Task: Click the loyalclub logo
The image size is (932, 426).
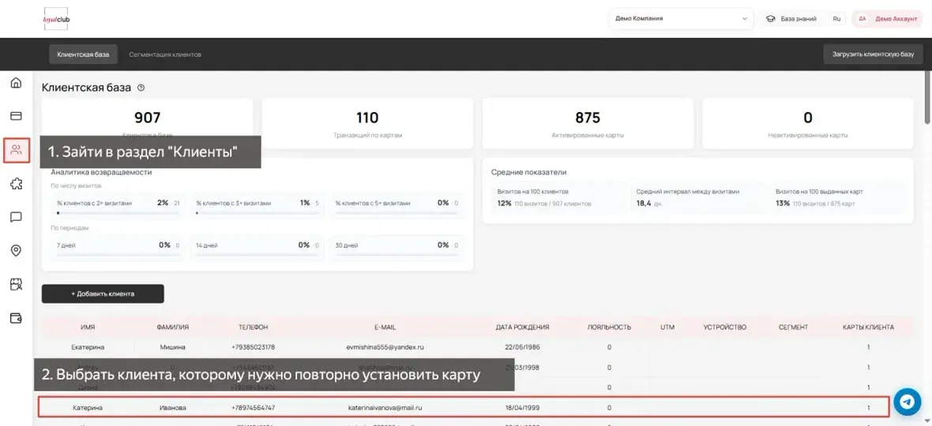Action: pos(56,19)
